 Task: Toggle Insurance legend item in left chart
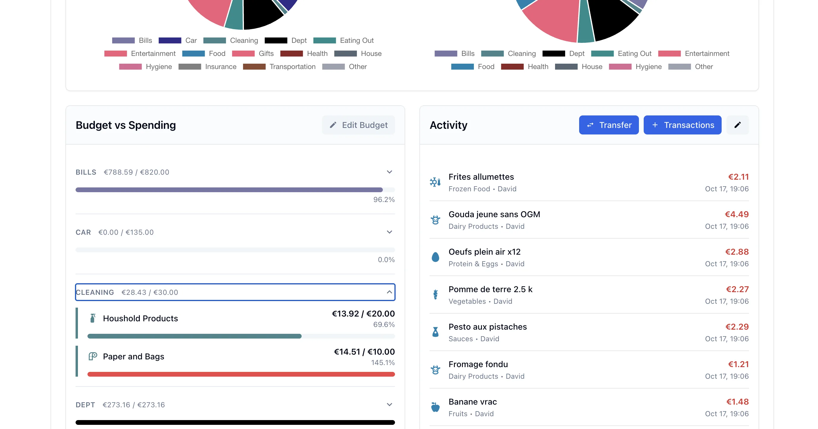[207, 66]
